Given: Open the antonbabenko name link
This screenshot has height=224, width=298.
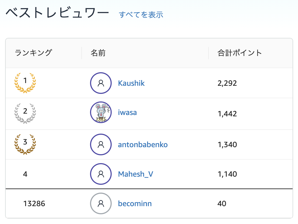Looking at the screenshot, I should (143, 145).
